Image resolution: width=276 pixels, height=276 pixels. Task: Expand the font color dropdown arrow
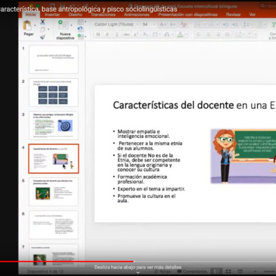[186, 34]
